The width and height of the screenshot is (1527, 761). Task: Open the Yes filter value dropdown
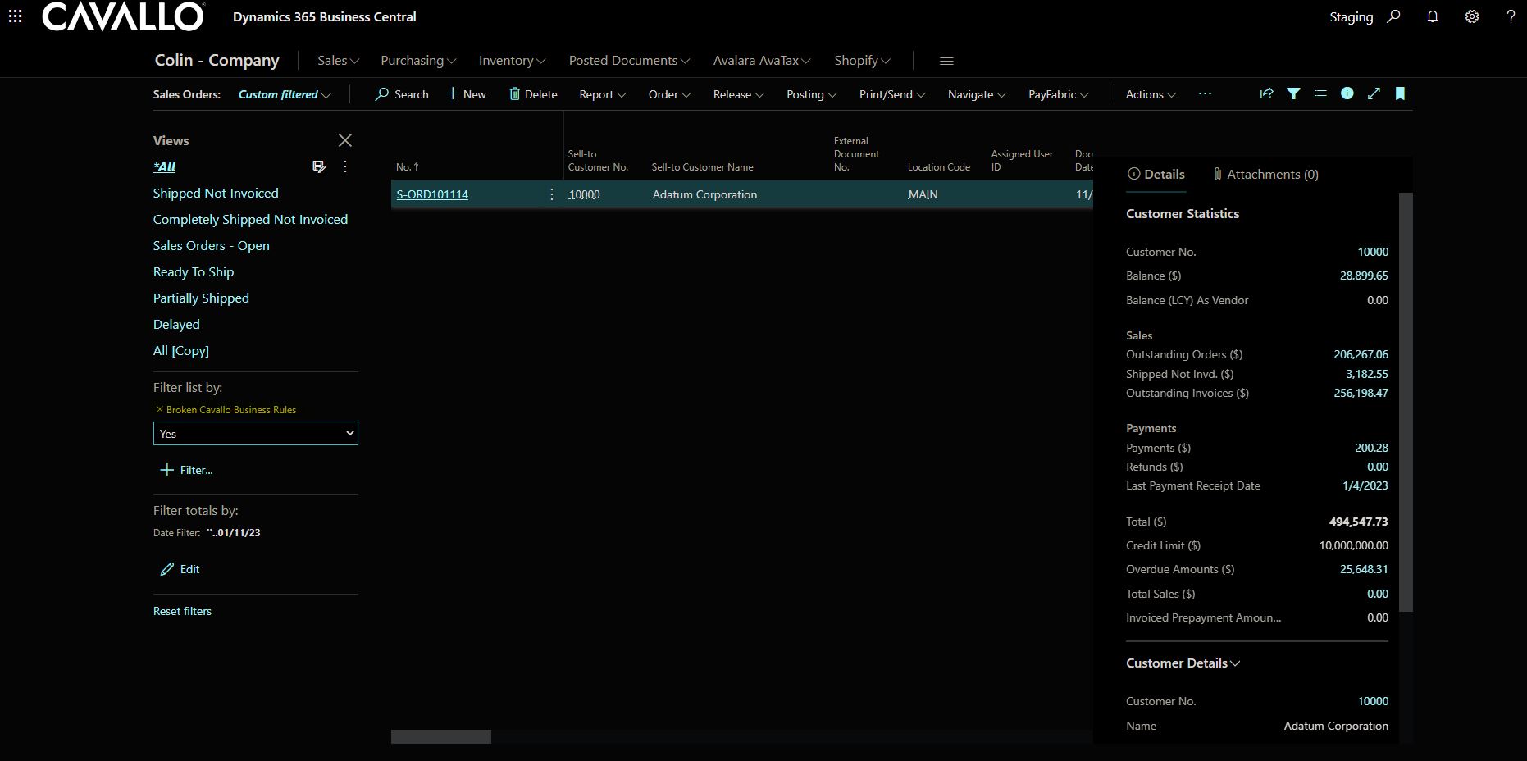coord(255,434)
